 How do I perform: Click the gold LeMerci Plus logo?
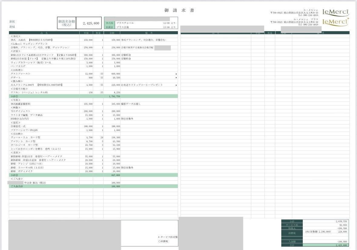pos(336,22)
